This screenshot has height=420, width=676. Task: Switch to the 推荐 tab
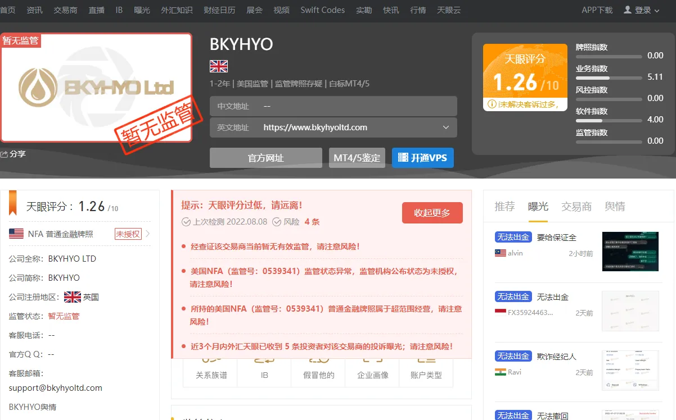tap(504, 206)
